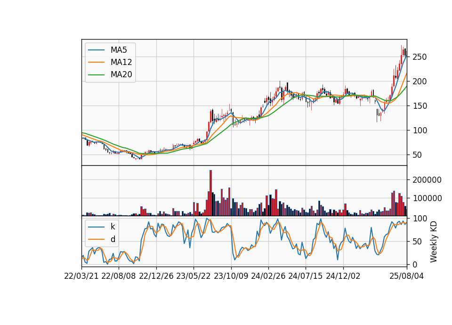
Task: Click the MA20 legend label
Action: 121,74
